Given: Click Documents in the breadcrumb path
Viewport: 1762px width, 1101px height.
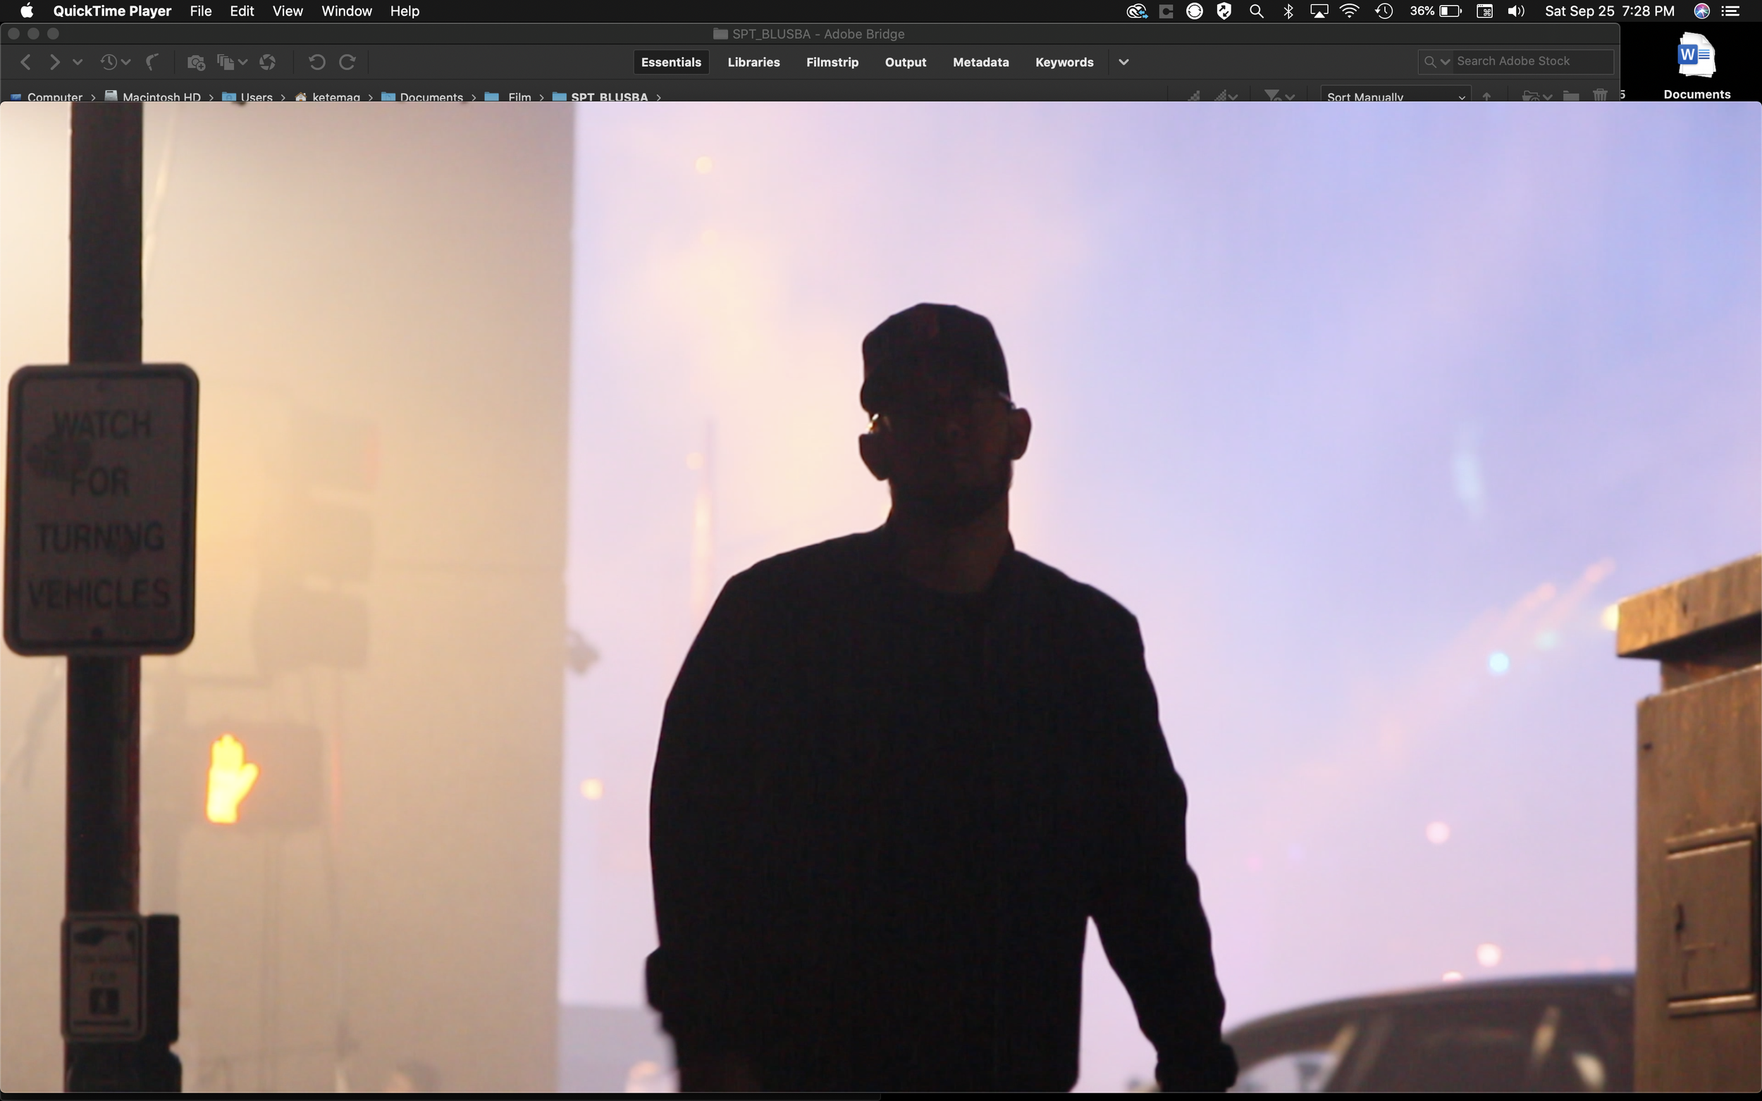Looking at the screenshot, I should click(431, 97).
